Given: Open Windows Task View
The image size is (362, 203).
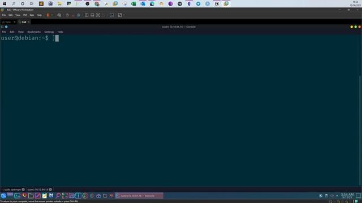Looking at the screenshot, I should tap(32, 4).
